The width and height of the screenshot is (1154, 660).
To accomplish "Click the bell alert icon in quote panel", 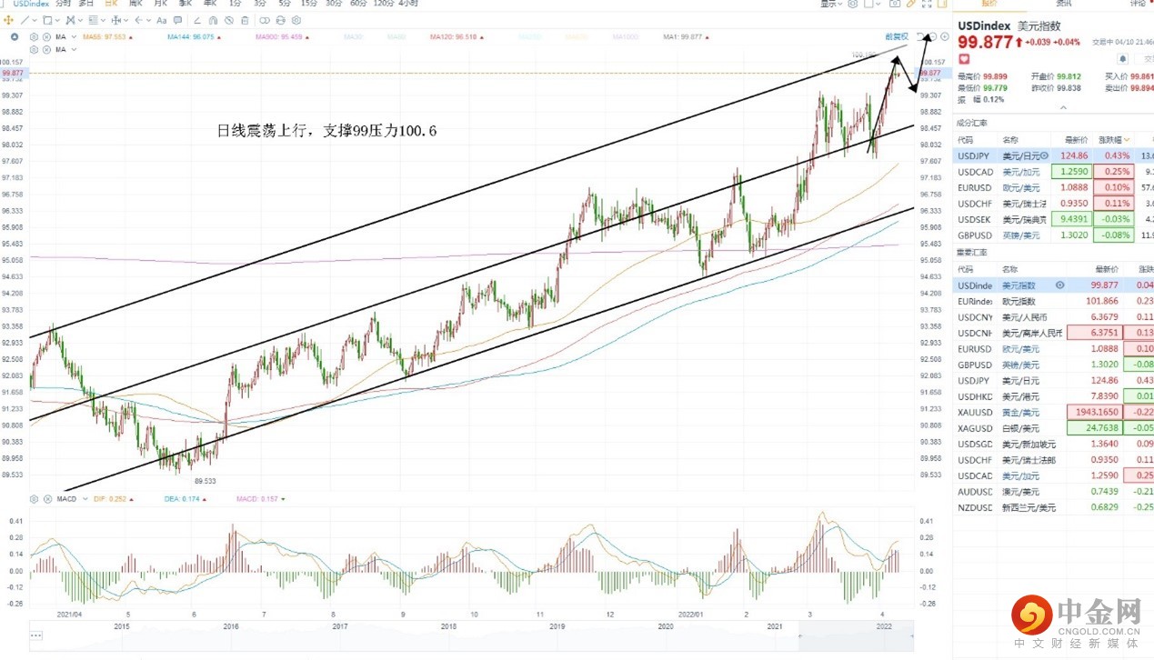I will coord(1123,59).
